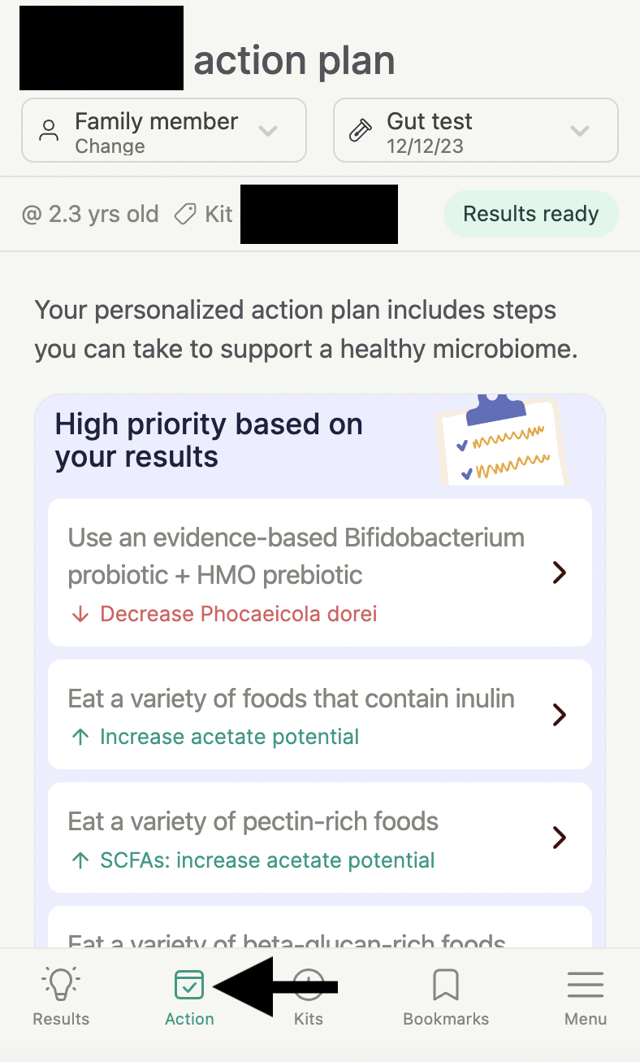Open the beta-glucan-rich foods card
The height and width of the screenshot is (1062, 640).
click(320, 927)
